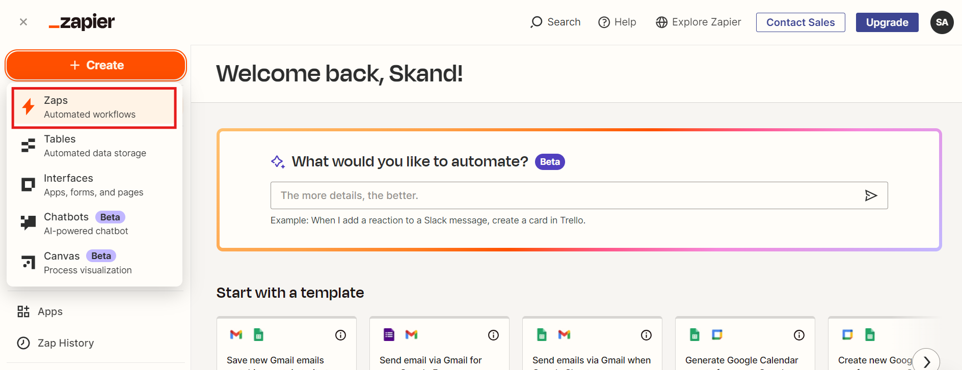Image resolution: width=962 pixels, height=370 pixels.
Task: Open the Send emails via Gmail when template
Action: 592,344
